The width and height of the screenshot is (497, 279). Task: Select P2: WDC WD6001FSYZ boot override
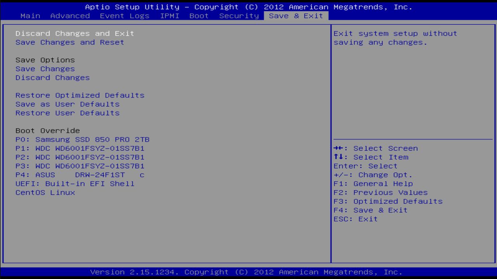(80, 157)
